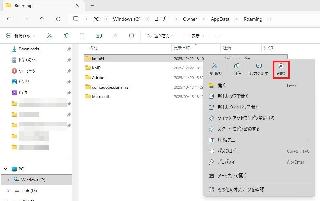Open the 表示 view dropdown

194,36
